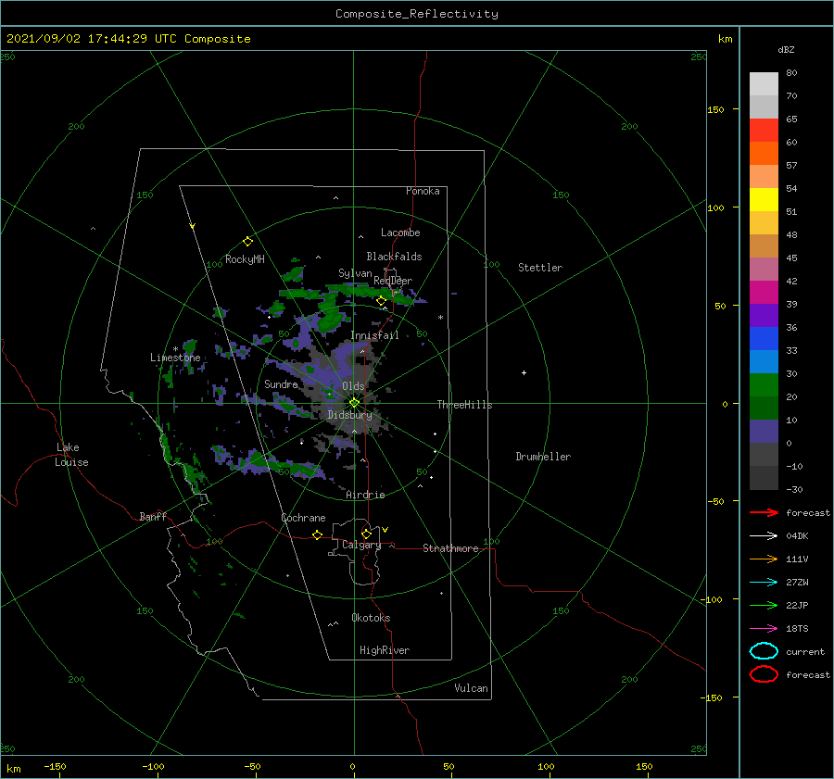Select the 51 dBZ yellow color swatch
834x779 pixels.
(x=764, y=199)
